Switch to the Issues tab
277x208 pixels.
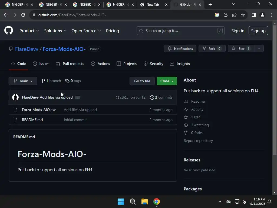[x=41, y=64]
